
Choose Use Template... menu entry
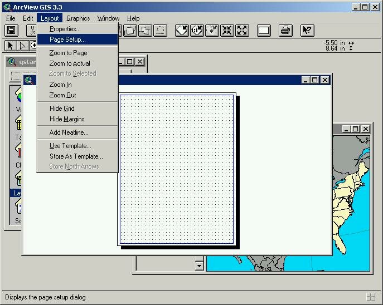(x=77, y=146)
